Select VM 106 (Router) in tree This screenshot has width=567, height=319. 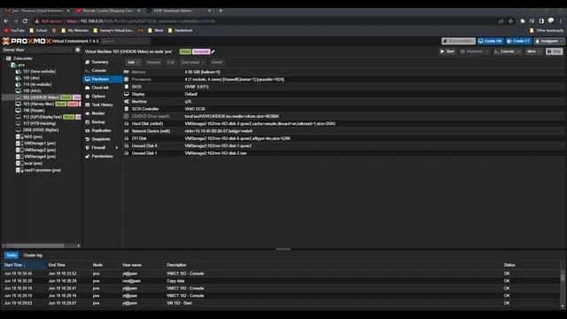(x=34, y=111)
